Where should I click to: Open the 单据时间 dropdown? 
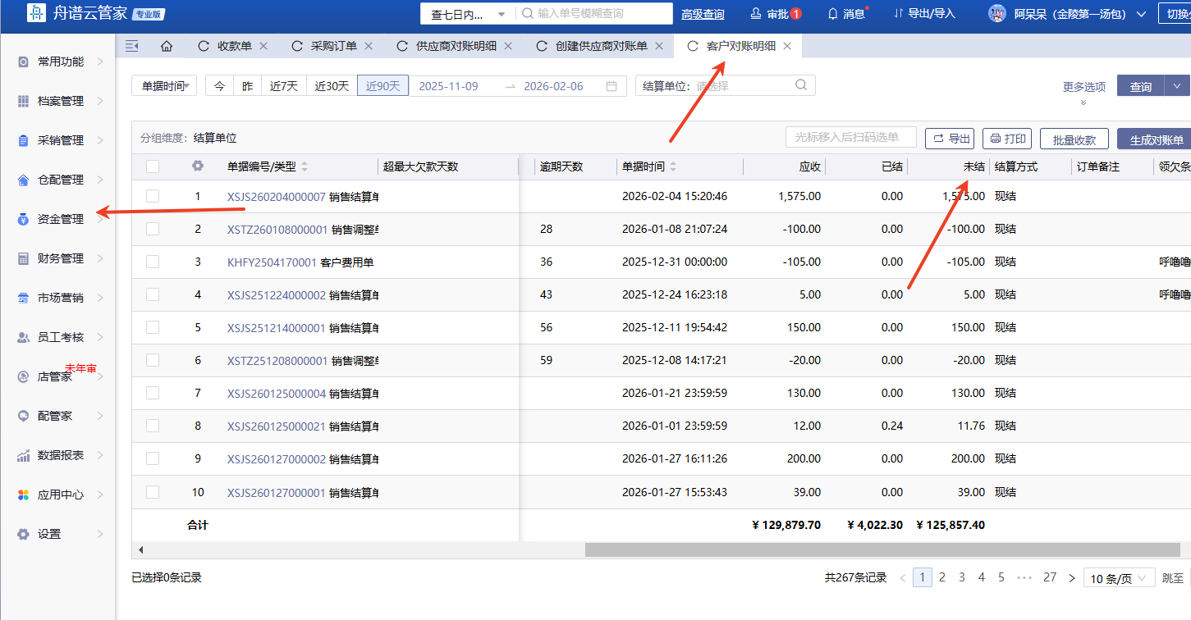point(164,86)
